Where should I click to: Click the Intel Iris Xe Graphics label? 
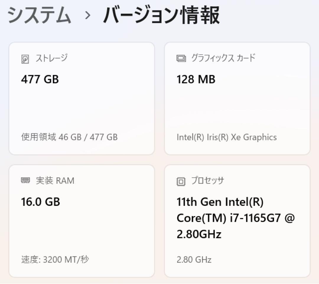click(x=227, y=137)
